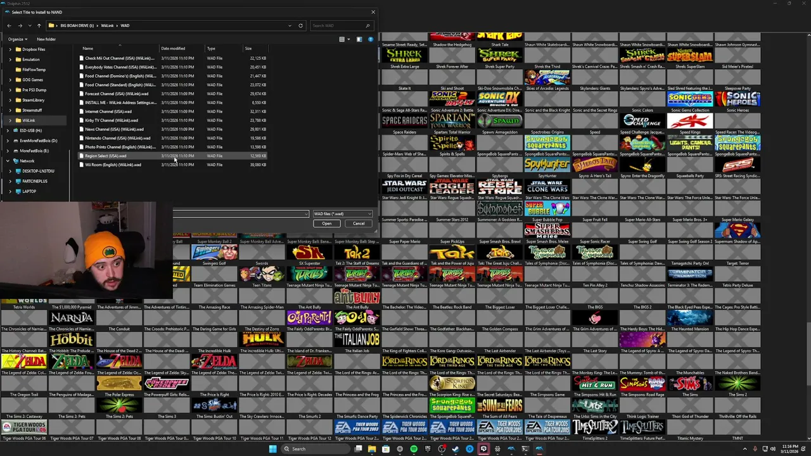The image size is (811, 456).
Task: Select Star Wars Jedi Outcast in Dolphin
Action: tap(405, 189)
